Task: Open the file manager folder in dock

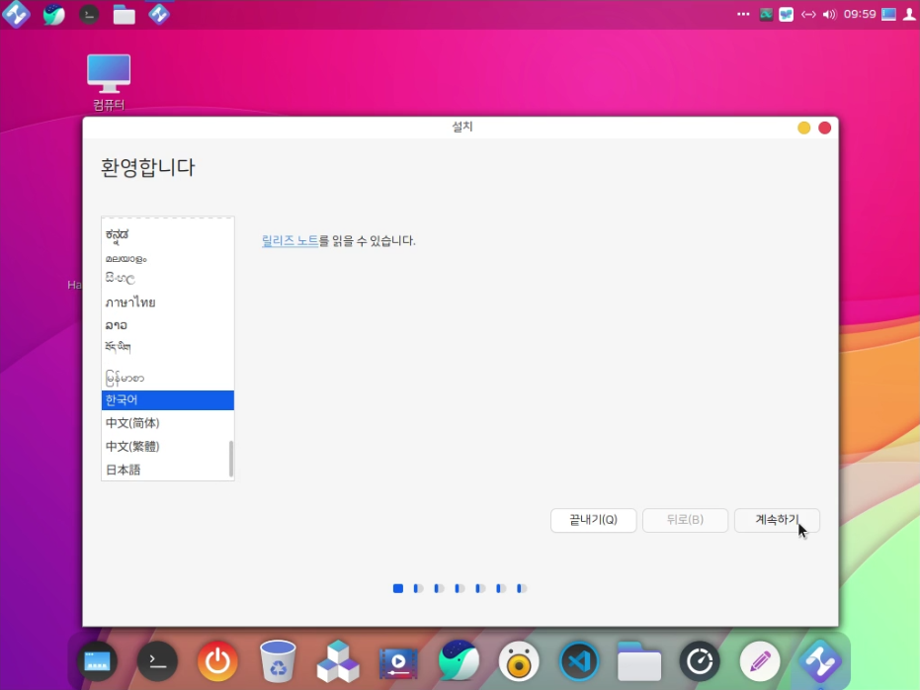Action: pos(639,660)
